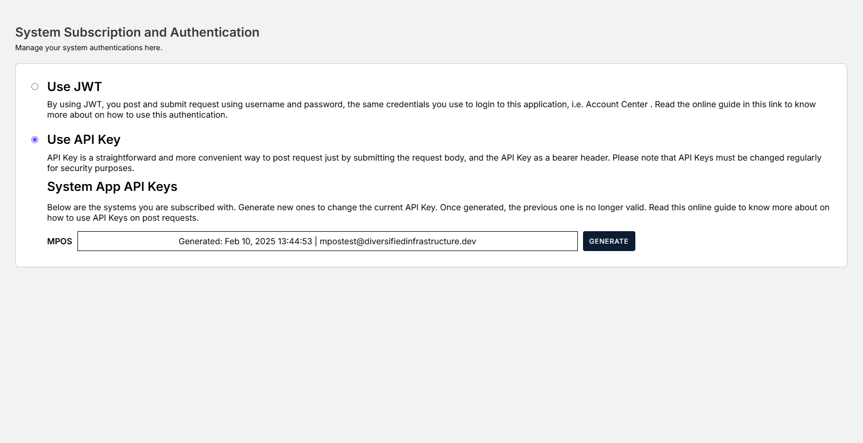This screenshot has height=443, width=863.
Task: Select the Use API Key radio button
Action: (35, 140)
